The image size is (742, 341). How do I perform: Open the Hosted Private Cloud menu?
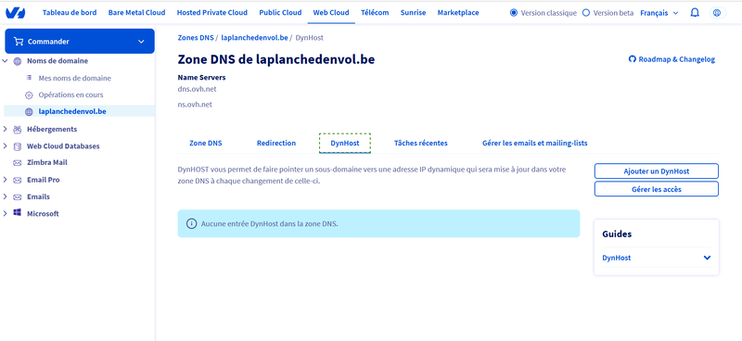coord(212,13)
